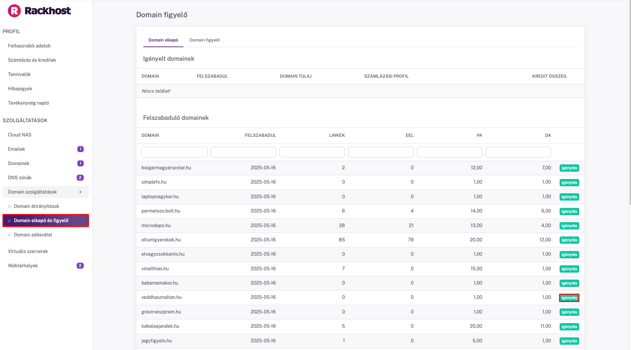Select the eltuntgyerekek.hu domain name
The image size is (631, 350).
[161, 240]
